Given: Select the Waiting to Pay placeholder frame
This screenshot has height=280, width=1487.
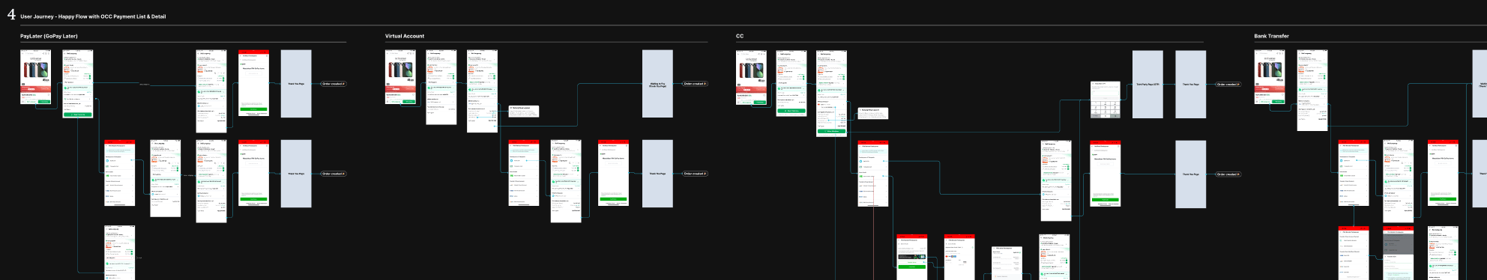Looking at the screenshot, I should (x=657, y=84).
